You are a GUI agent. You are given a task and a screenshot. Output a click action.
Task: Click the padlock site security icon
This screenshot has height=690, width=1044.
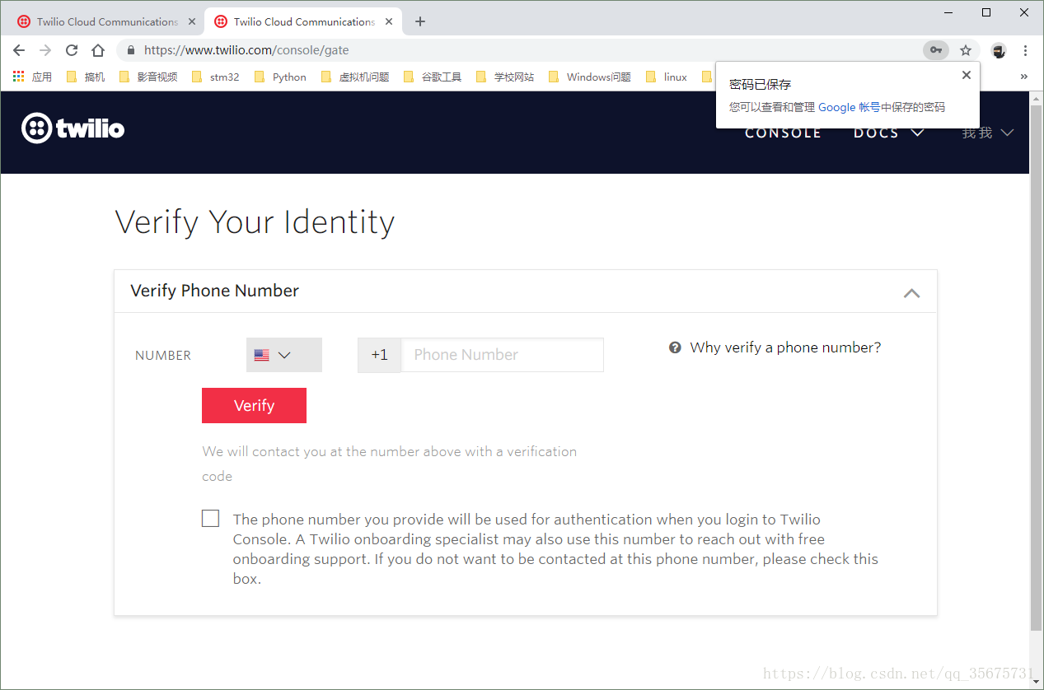pyautogui.click(x=131, y=50)
